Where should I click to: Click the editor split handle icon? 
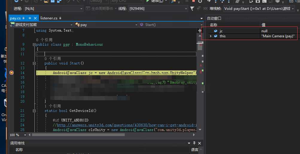[200, 31]
